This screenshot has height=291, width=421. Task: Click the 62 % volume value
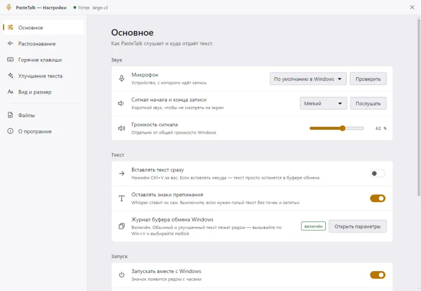coord(380,128)
